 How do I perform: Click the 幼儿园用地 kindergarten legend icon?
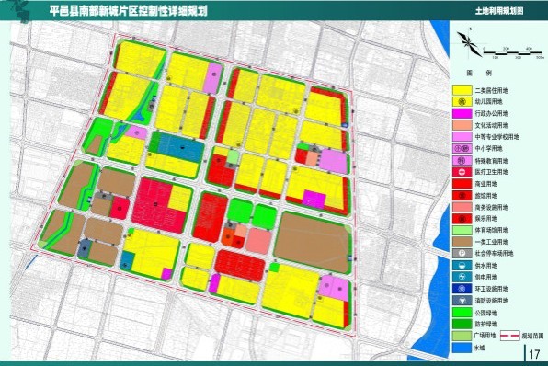(x=462, y=102)
